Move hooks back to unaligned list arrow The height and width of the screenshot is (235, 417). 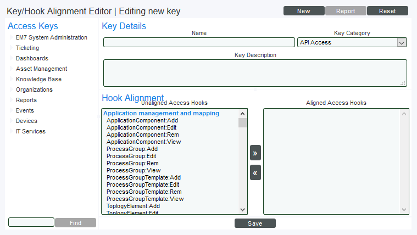point(255,172)
